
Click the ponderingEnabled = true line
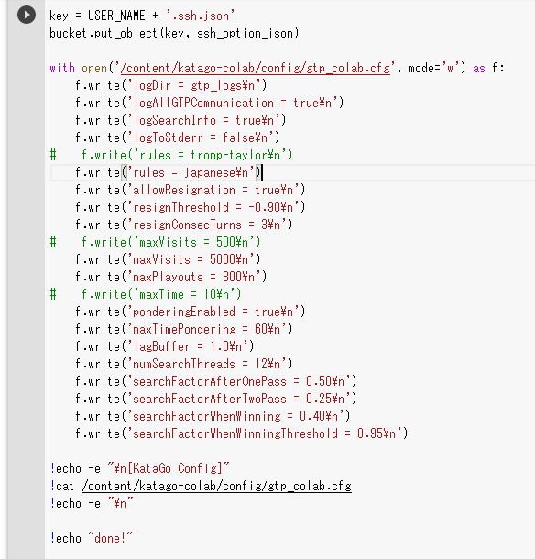tap(190, 312)
